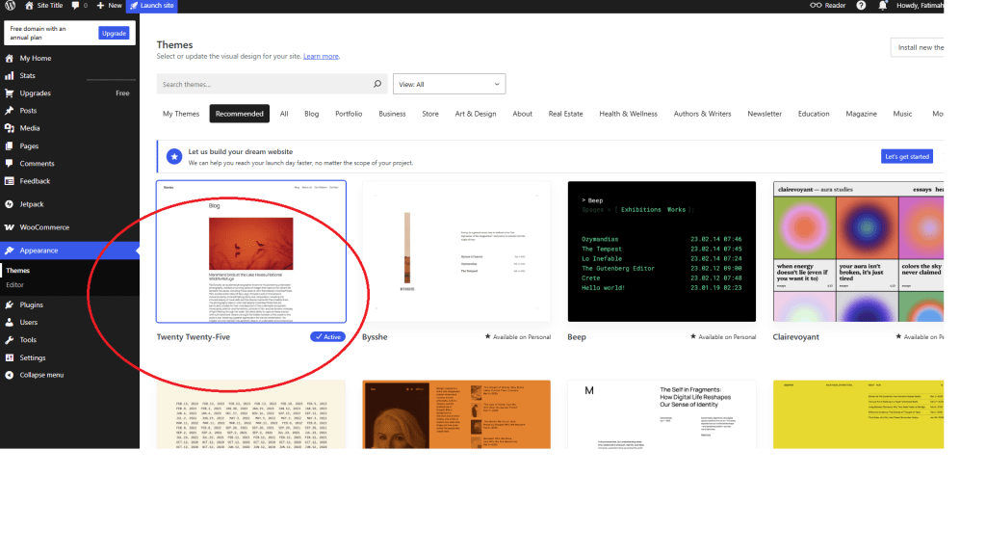Click the notifications bell icon
This screenshot has height=555, width=986.
pos(881,6)
